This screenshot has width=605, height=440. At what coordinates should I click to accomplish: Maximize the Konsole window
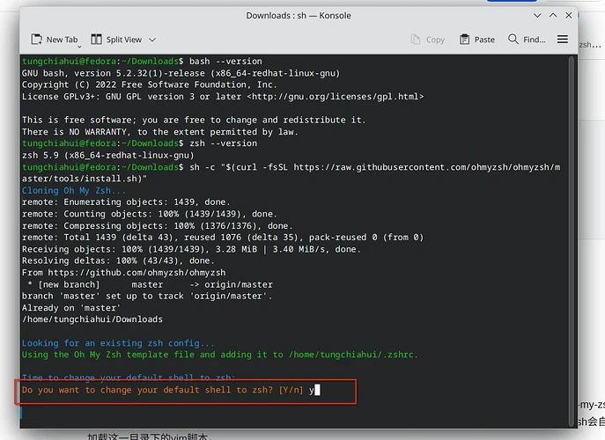click(x=550, y=16)
